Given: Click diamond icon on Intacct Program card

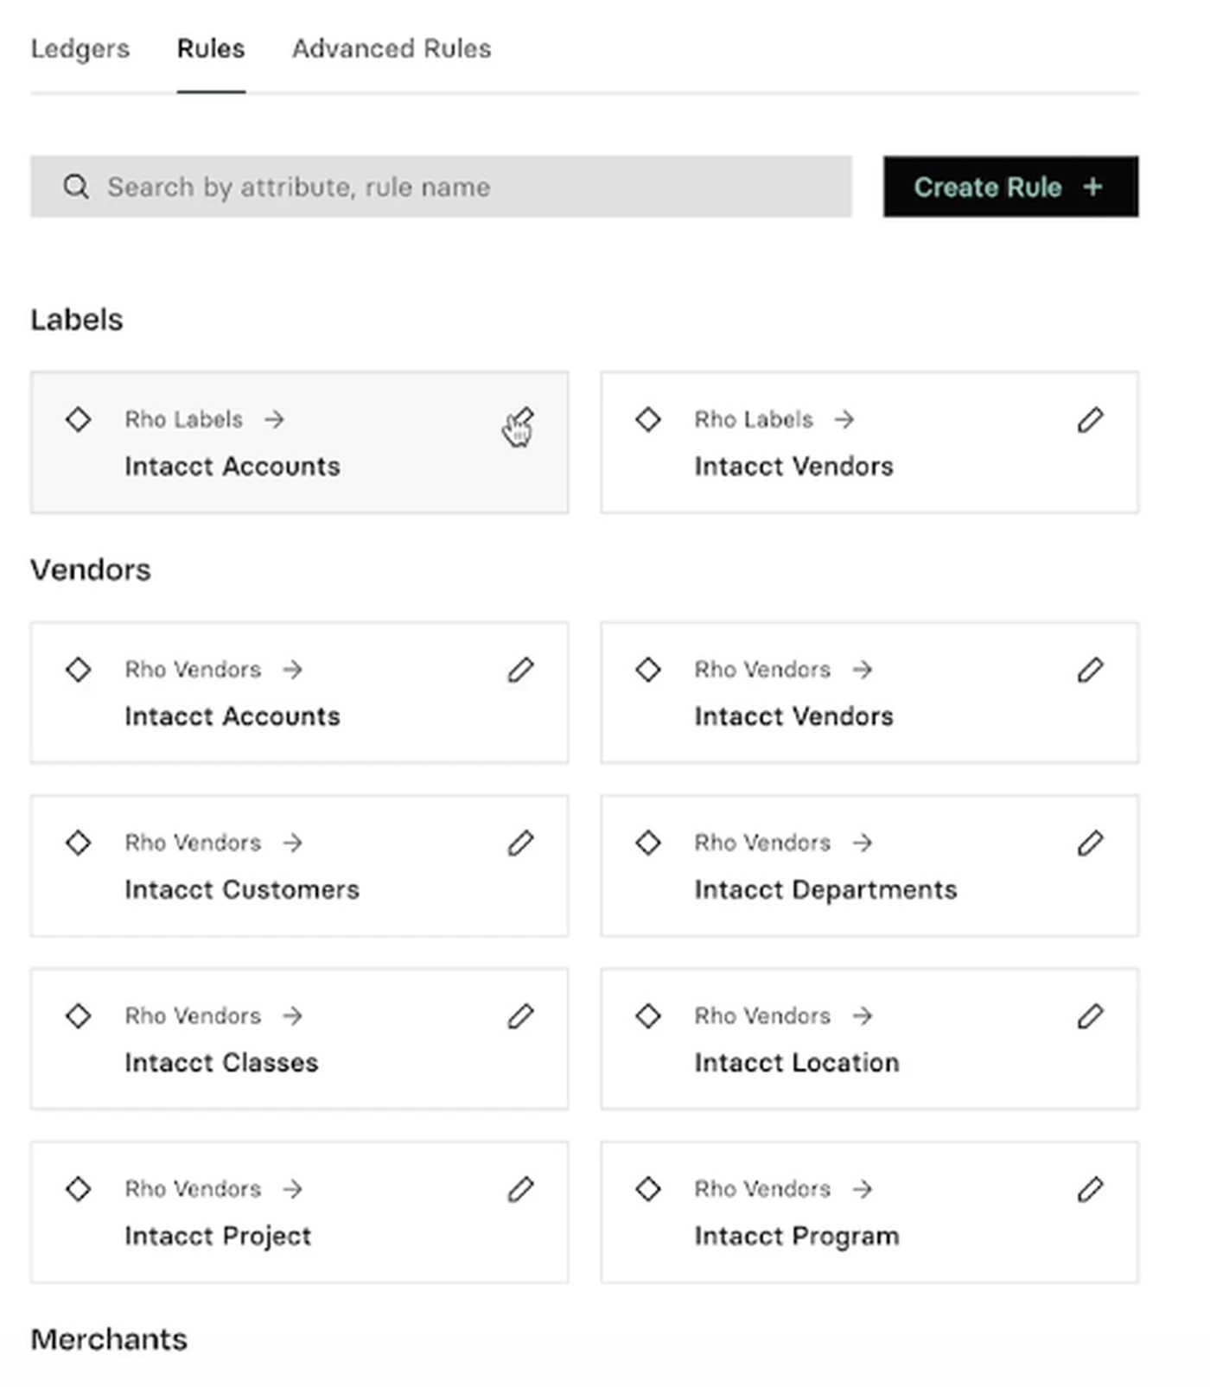Looking at the screenshot, I should coord(648,1189).
